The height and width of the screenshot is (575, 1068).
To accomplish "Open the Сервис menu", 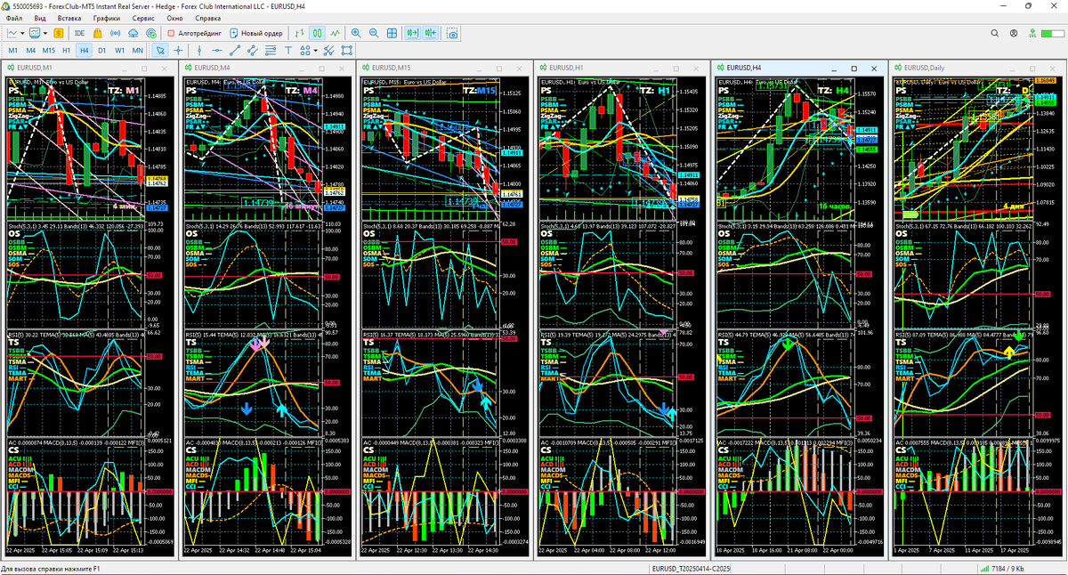I will click(142, 18).
